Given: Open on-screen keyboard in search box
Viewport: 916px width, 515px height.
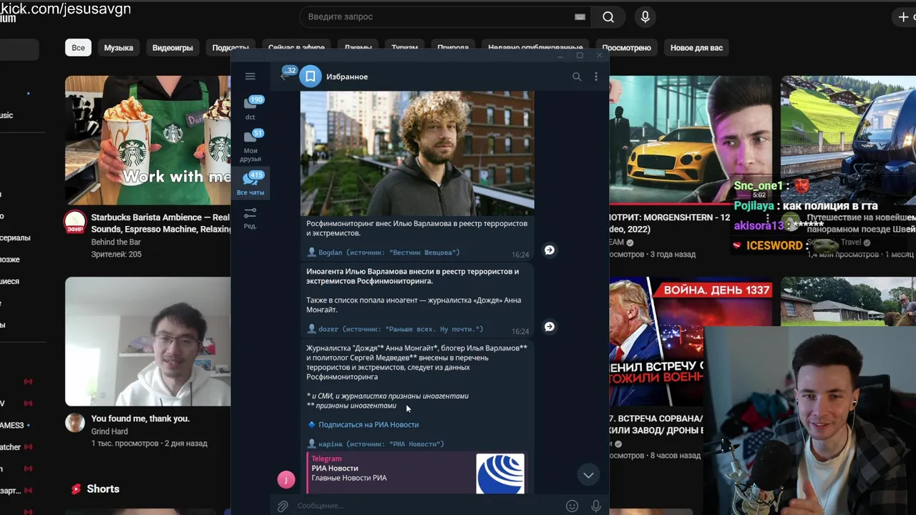Looking at the screenshot, I should coord(580,16).
